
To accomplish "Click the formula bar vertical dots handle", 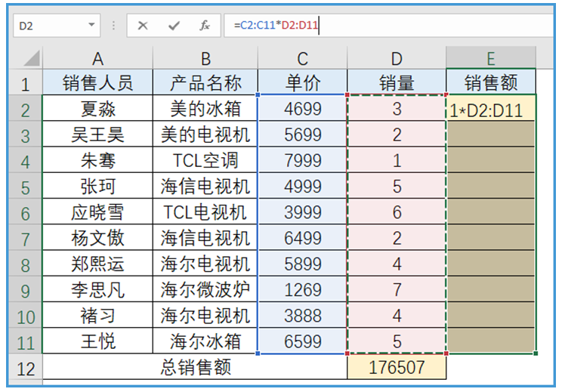I will [x=114, y=26].
